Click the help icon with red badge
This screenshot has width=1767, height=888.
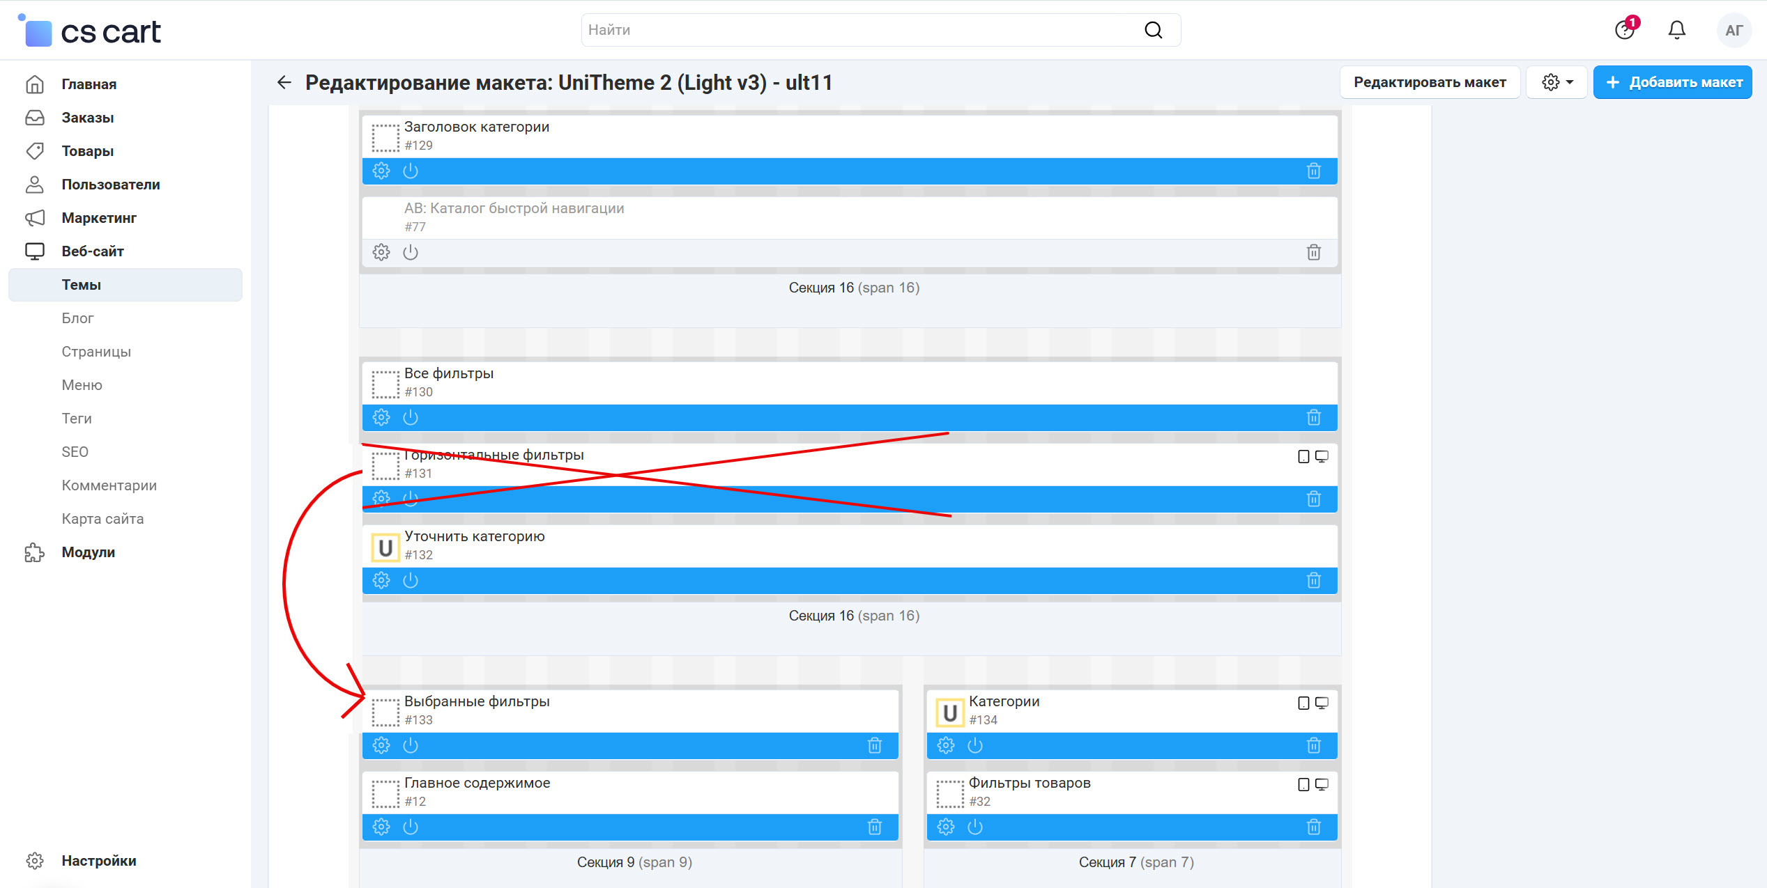coord(1625,30)
